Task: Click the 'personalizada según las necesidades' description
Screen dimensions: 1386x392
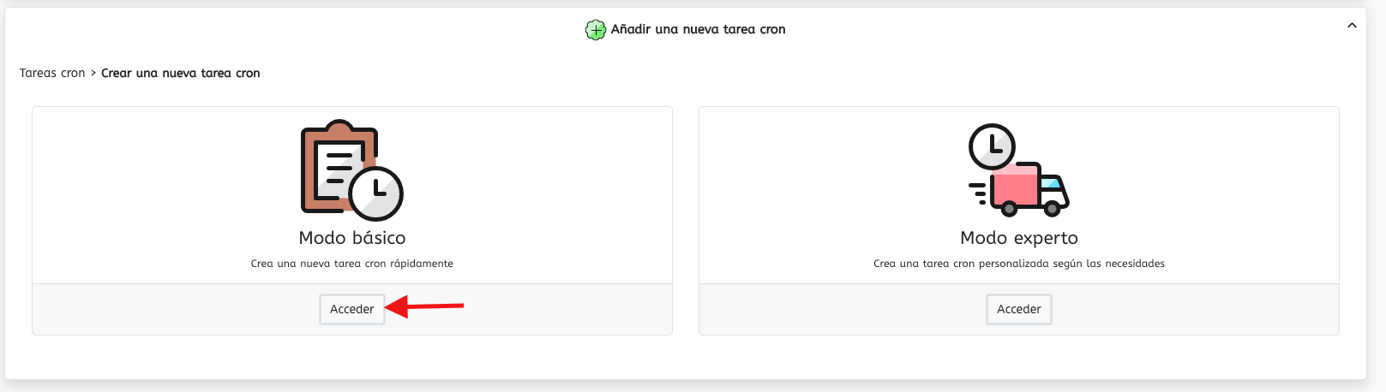Action: 1071,264
